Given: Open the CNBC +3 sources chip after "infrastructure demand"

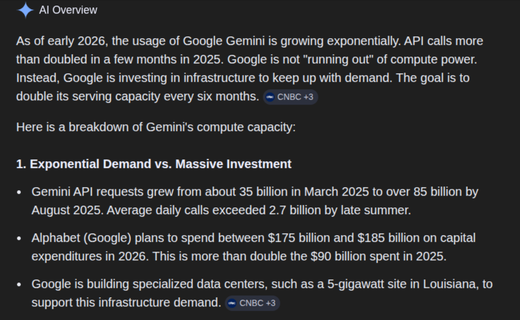Looking at the screenshot, I should (252, 303).
